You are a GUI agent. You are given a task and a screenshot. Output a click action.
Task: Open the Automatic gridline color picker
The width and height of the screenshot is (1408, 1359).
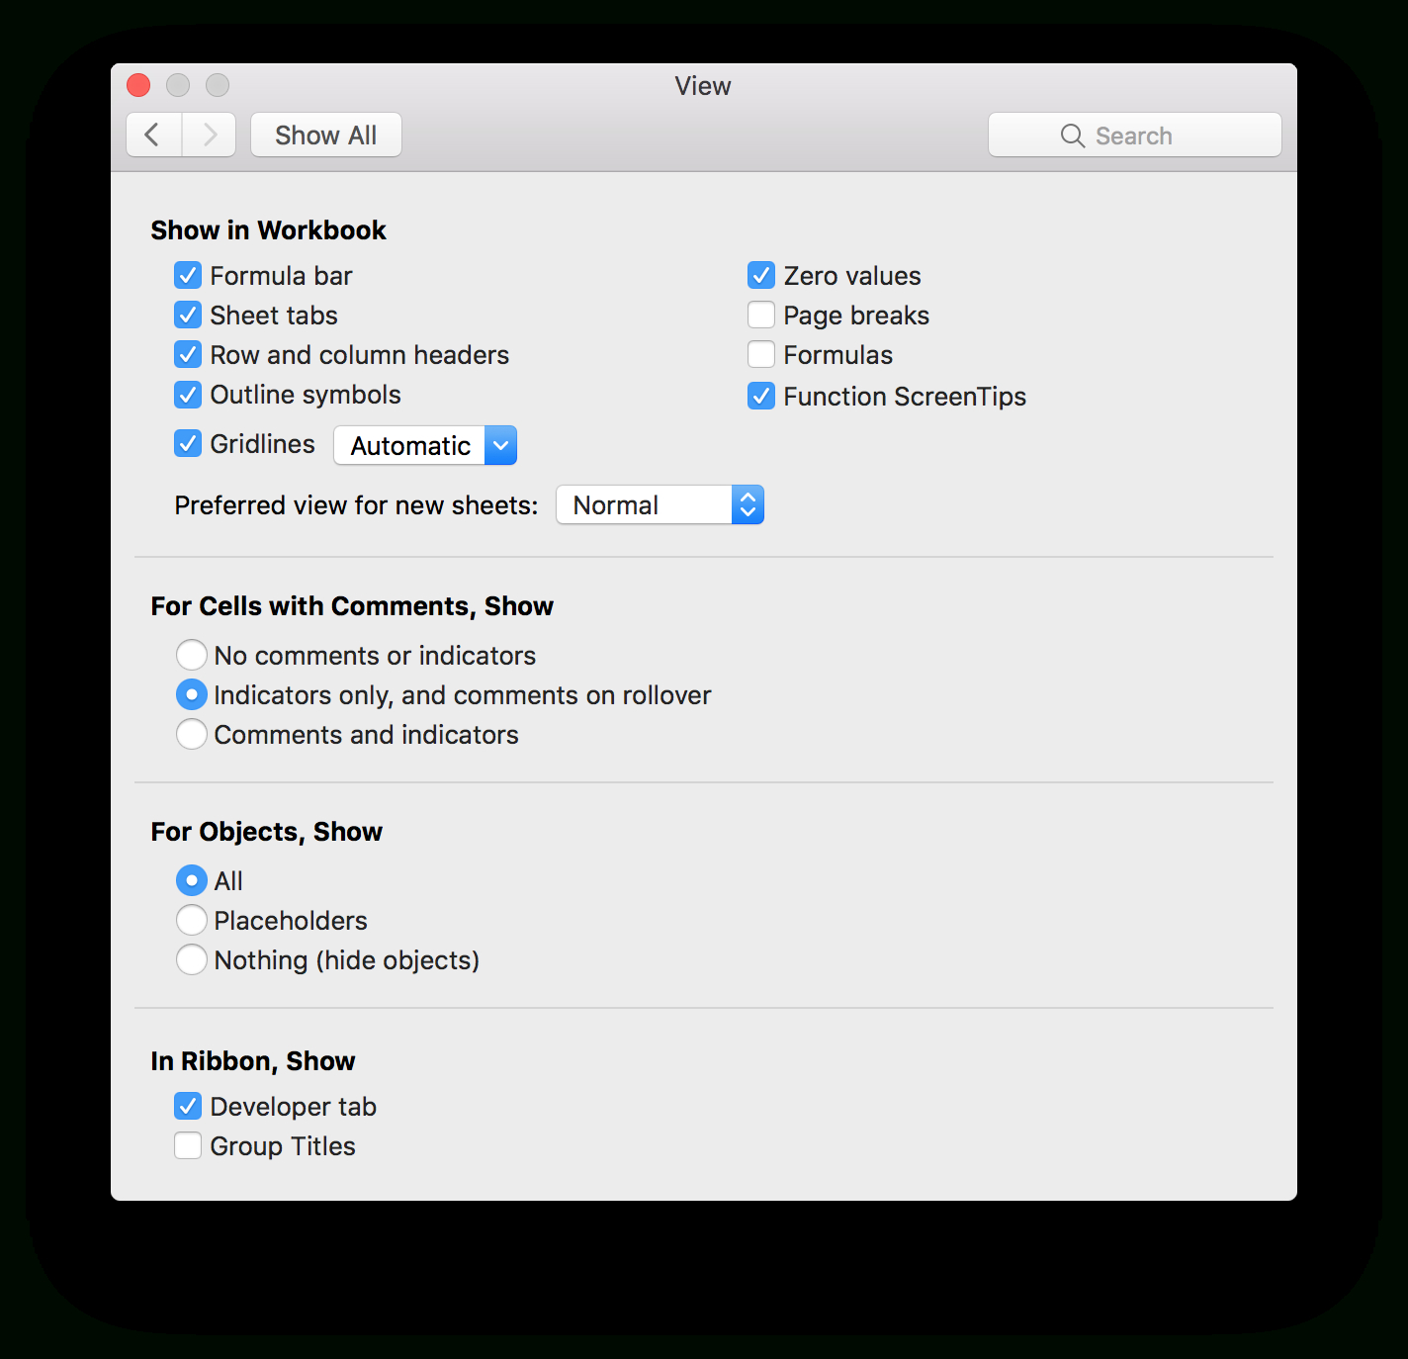click(x=501, y=445)
